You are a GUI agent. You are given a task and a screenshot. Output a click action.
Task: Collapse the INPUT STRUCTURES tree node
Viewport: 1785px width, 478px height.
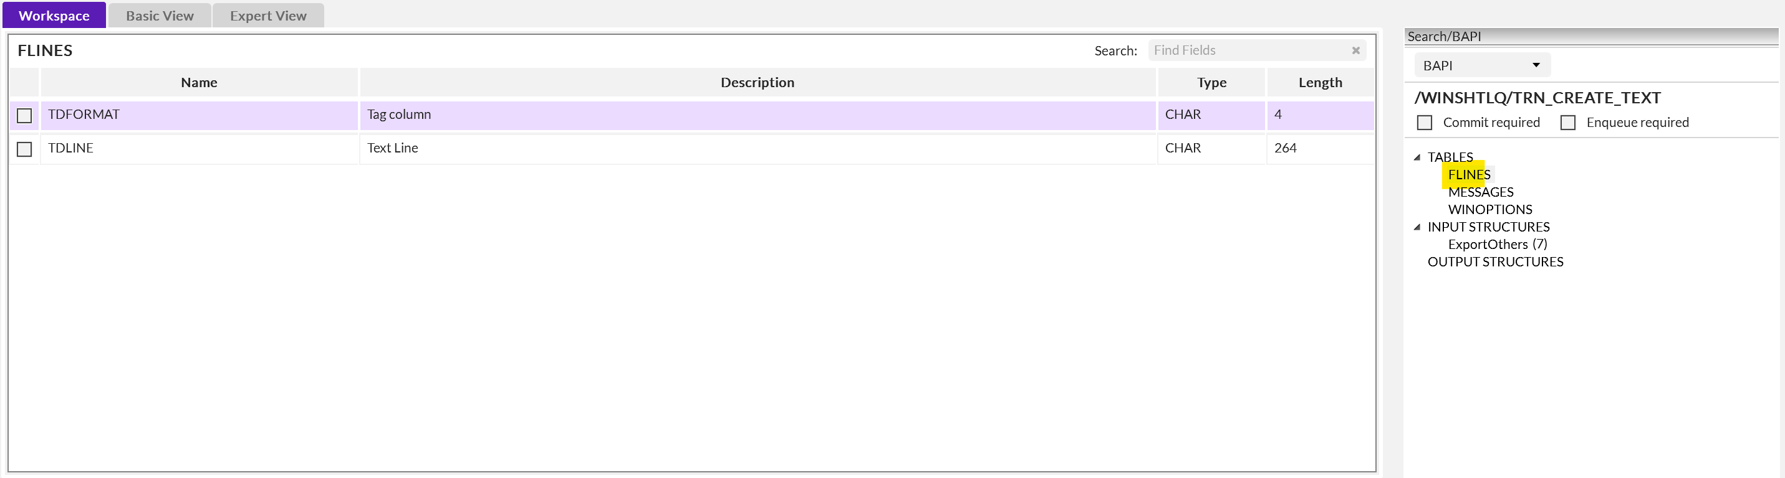[1417, 227]
